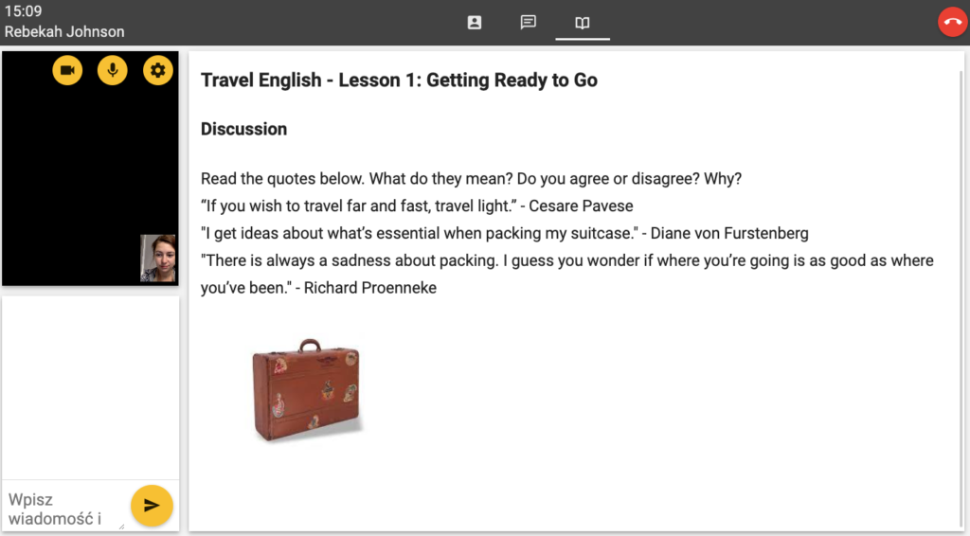Click the brown suitcase image
The height and width of the screenshot is (536, 970).
[x=306, y=390]
